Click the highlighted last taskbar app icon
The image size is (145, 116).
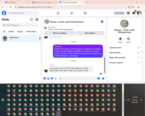click(59, 113)
